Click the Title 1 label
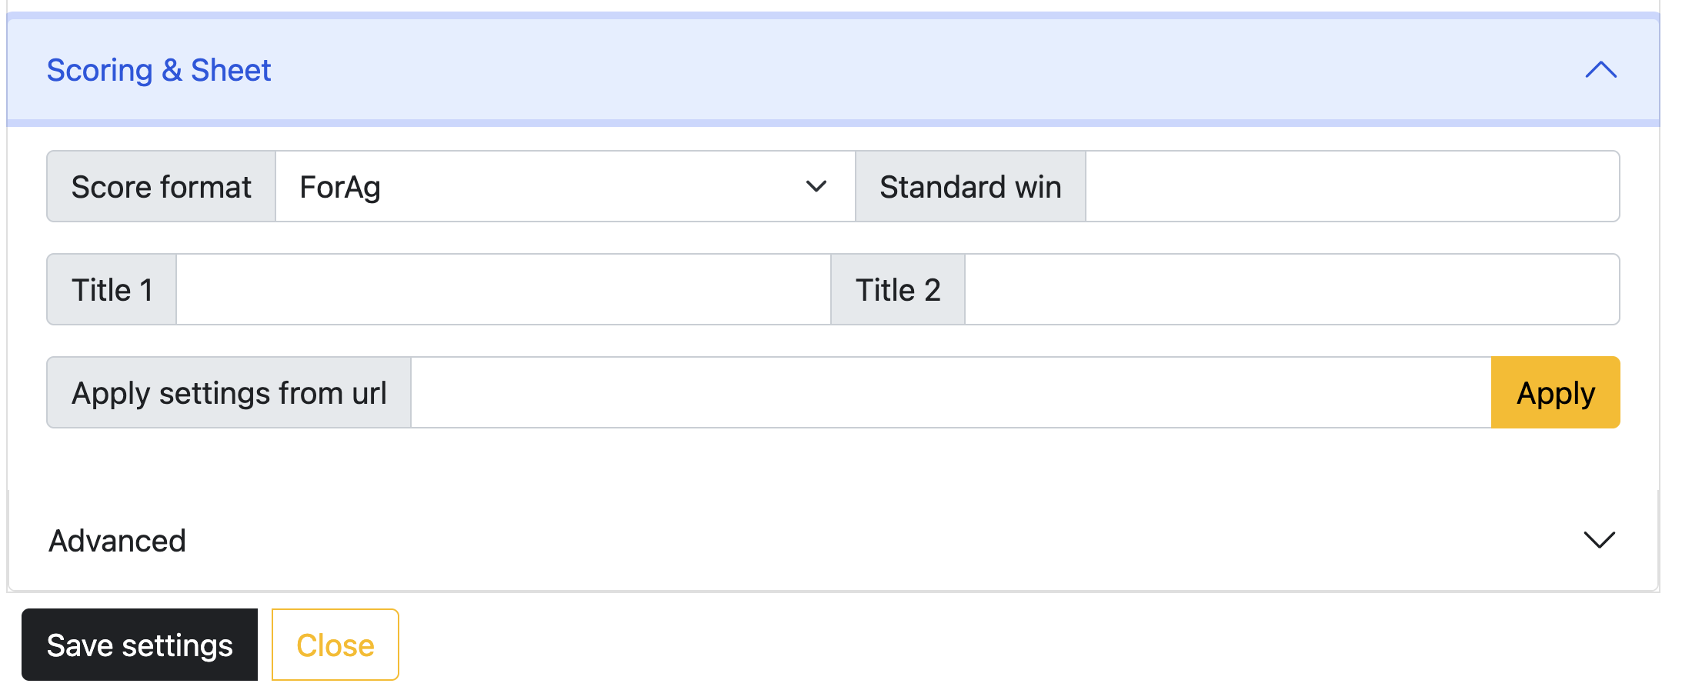This screenshot has width=1682, height=700. coord(112,289)
